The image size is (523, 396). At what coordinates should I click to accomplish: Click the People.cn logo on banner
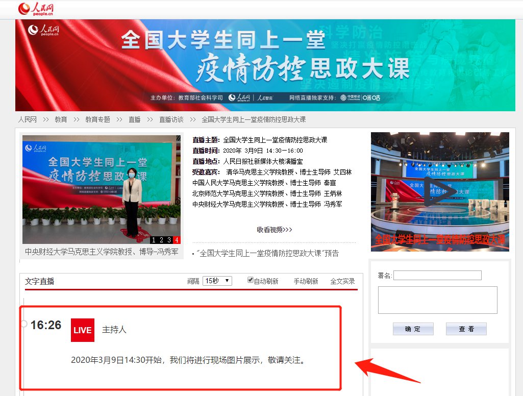pos(43,30)
